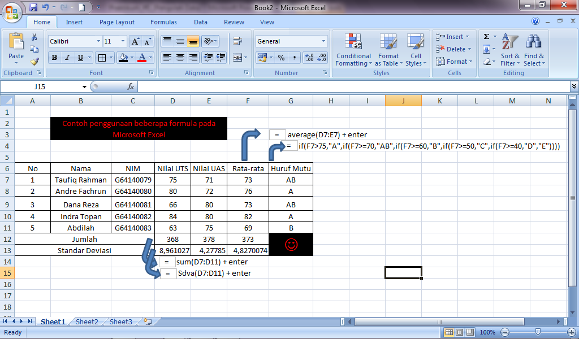Toggle Italic formatting
579x339 pixels.
click(67, 58)
